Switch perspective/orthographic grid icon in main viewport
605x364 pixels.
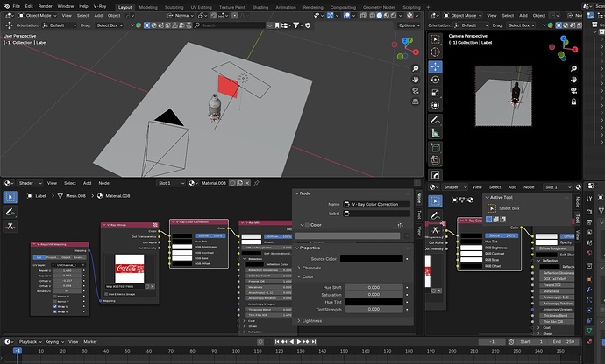tap(415, 101)
